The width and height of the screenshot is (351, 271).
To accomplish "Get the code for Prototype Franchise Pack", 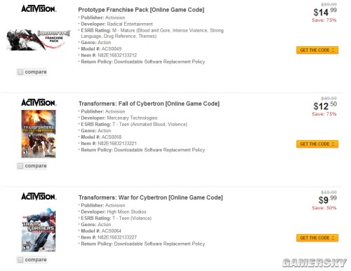I will [x=317, y=50].
